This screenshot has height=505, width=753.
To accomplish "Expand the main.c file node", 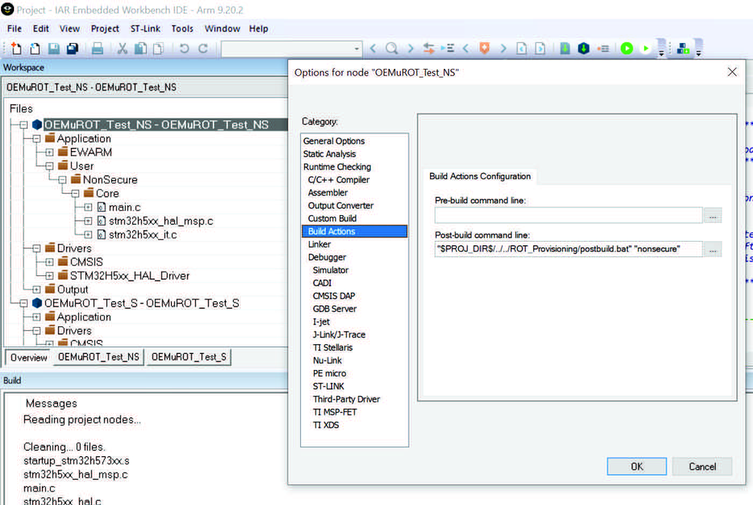I will 88,207.
